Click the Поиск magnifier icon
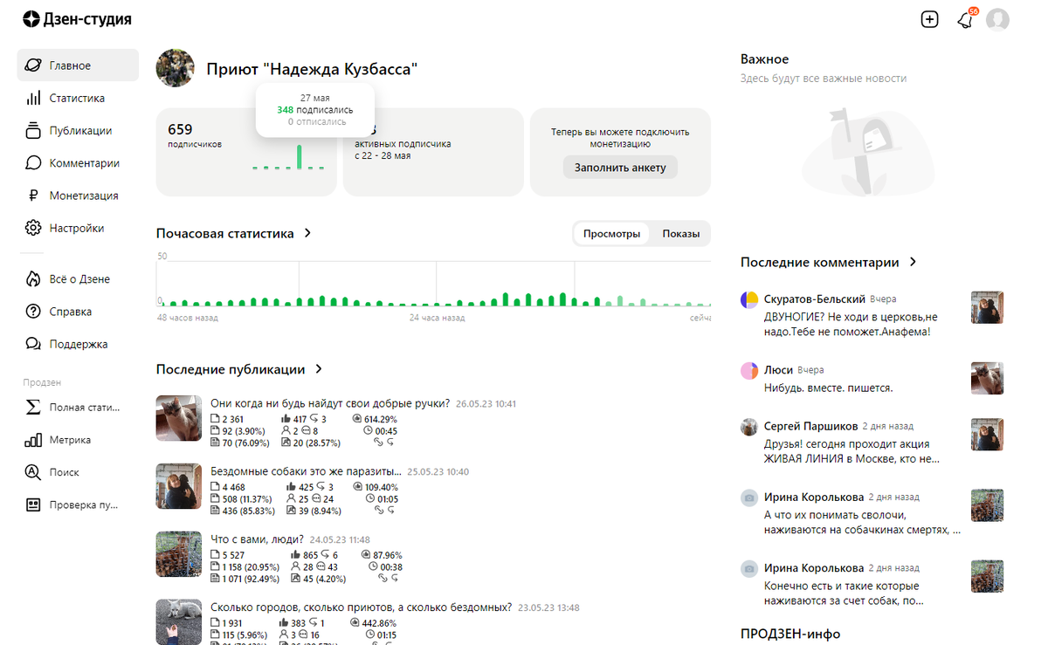 [33, 472]
